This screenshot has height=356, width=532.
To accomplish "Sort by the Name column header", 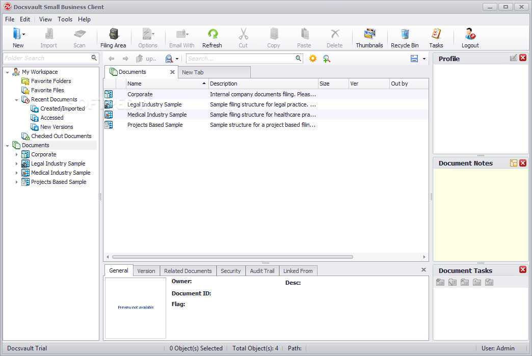I will click(x=167, y=84).
